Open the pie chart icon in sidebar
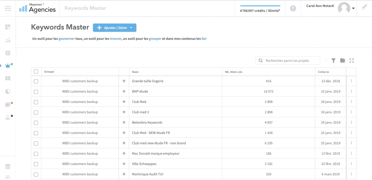The image size is (372, 180). (x=8, y=92)
